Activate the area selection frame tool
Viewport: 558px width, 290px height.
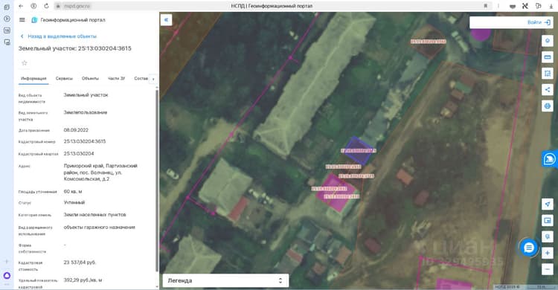548,74
